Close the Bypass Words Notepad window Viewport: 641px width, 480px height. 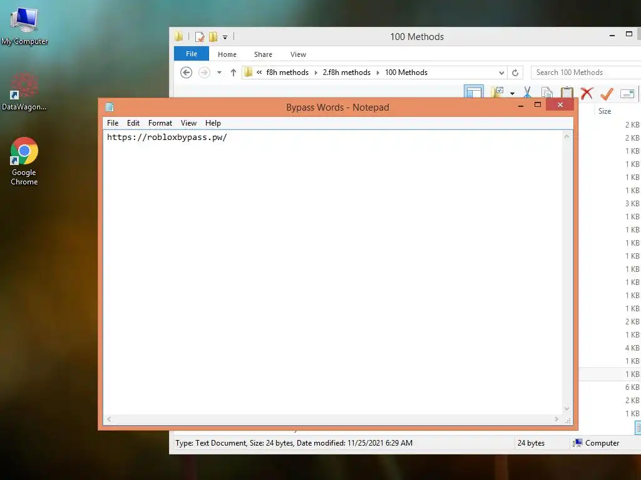(560, 105)
